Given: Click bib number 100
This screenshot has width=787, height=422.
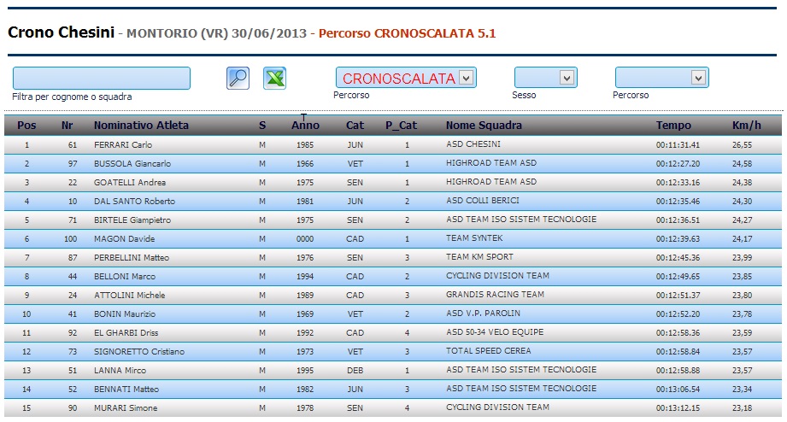Looking at the screenshot, I should [70, 239].
